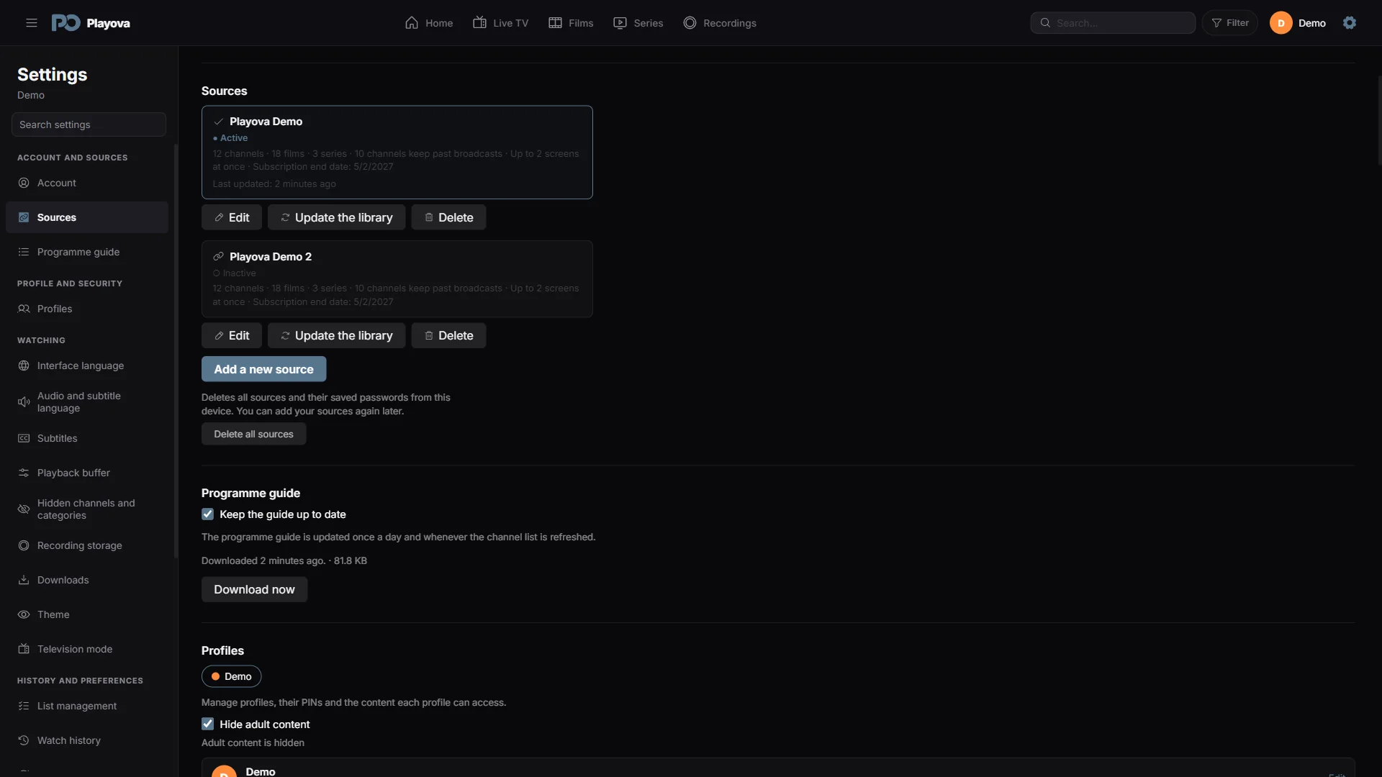This screenshot has width=1382, height=777.
Task: Toggle Keep the guide up to date
Action: (207, 514)
